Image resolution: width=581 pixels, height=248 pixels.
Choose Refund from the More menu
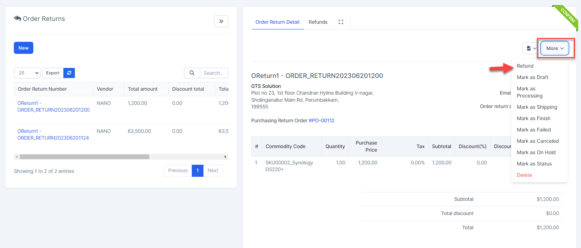[525, 66]
